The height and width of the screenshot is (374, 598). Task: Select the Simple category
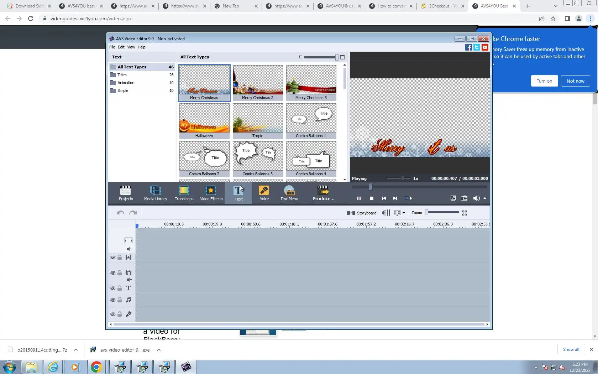[x=142, y=90]
